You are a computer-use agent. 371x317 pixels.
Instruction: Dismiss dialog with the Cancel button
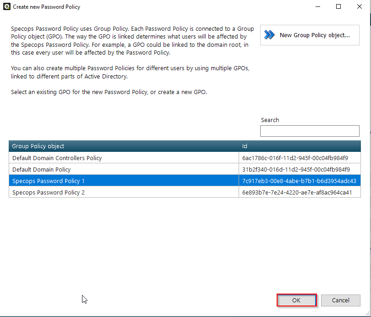coord(340,300)
